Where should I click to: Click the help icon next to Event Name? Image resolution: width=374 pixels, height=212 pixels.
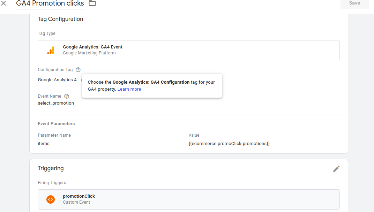[x=67, y=96]
